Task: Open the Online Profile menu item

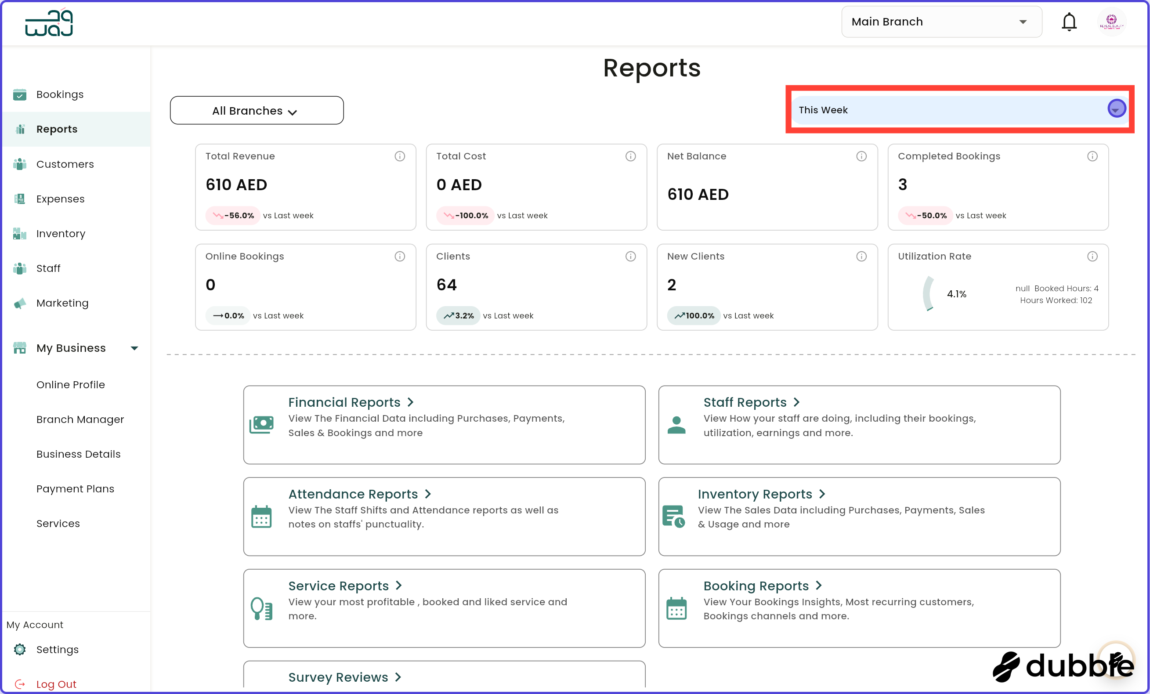Action: point(70,385)
